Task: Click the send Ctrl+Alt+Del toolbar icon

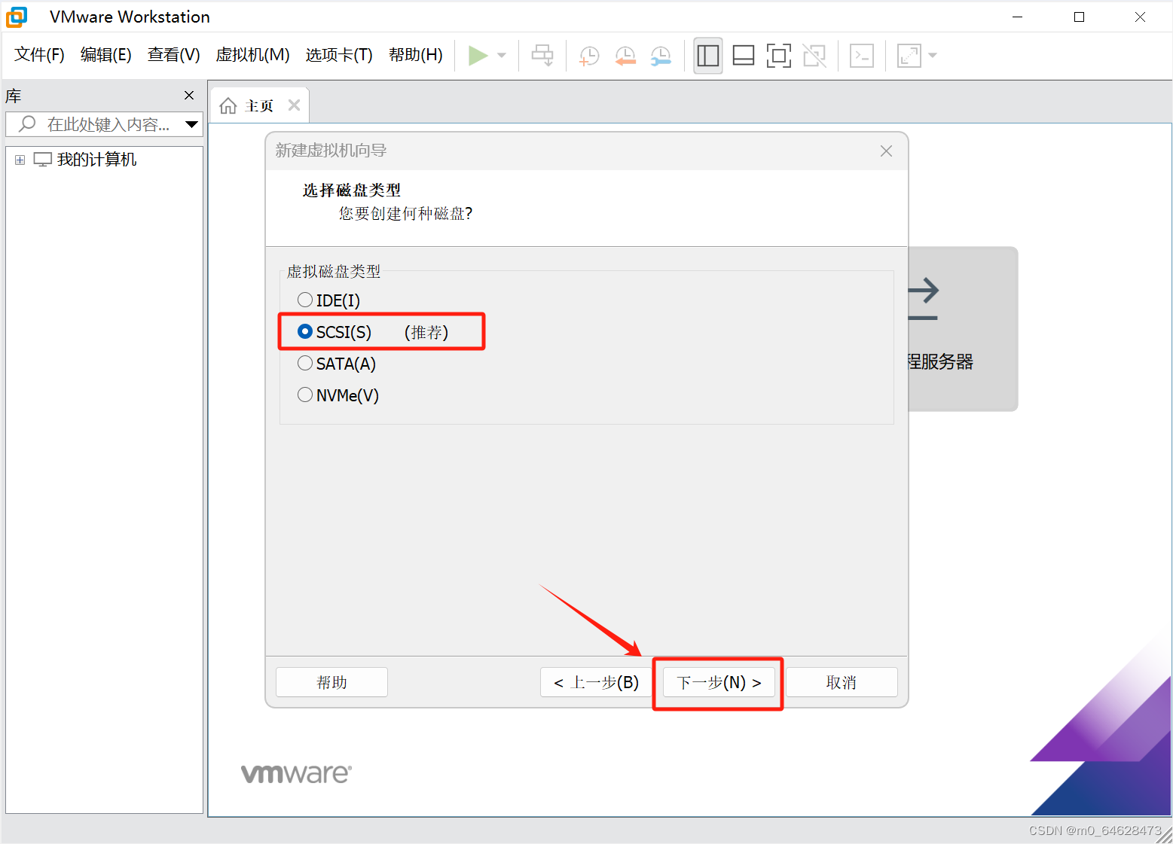Action: click(x=542, y=55)
